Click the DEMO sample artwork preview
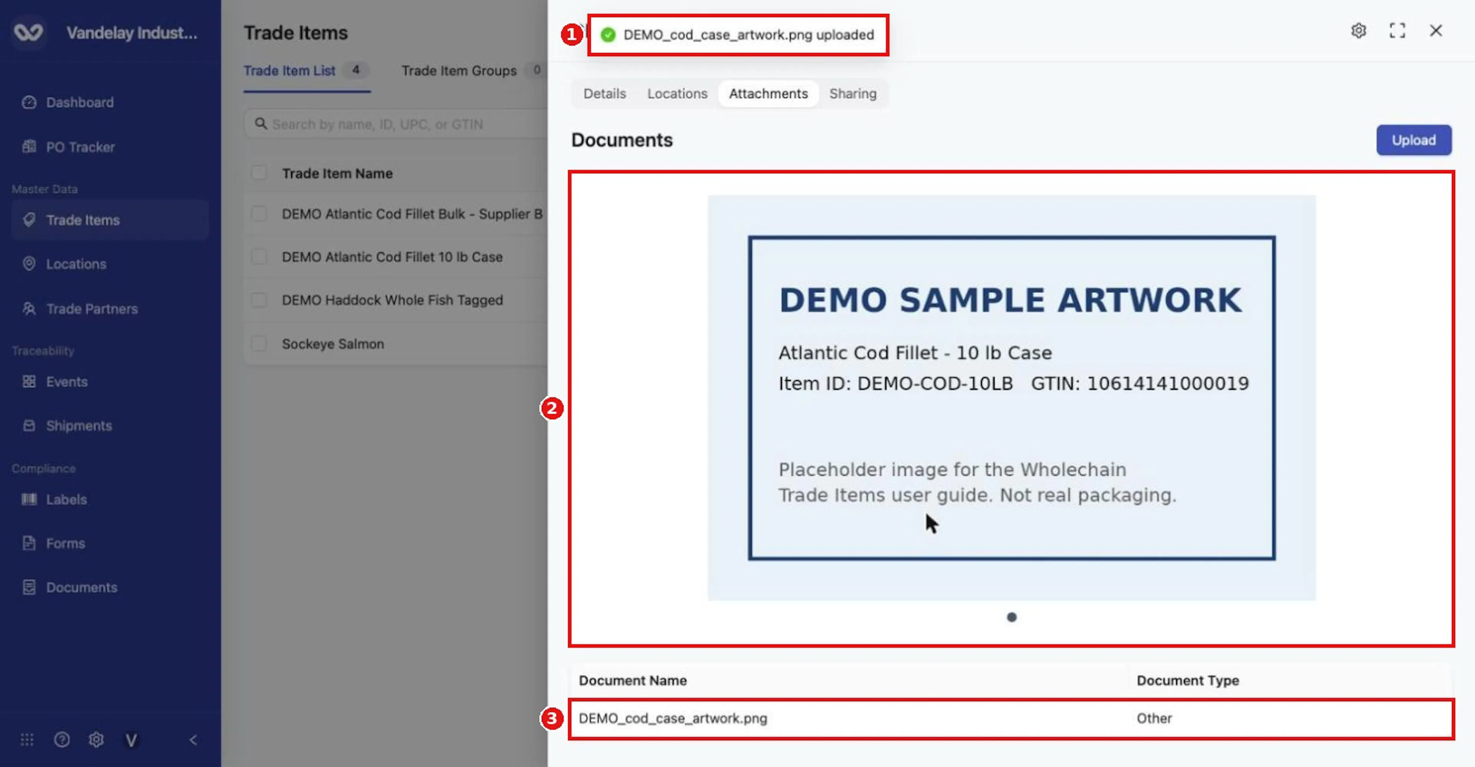 coord(1011,398)
